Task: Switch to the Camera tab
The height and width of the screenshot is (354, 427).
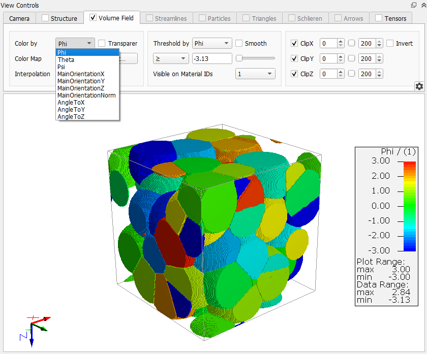Action: (19, 18)
